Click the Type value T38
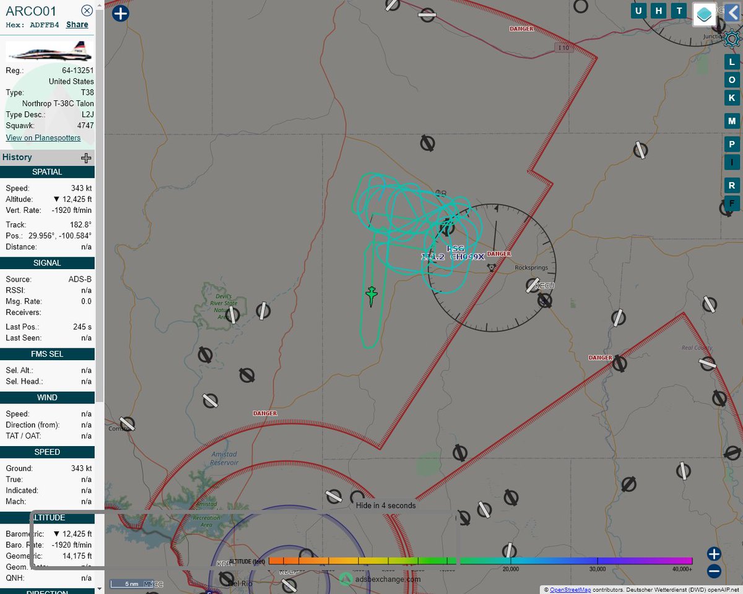The image size is (743, 594). tap(89, 93)
